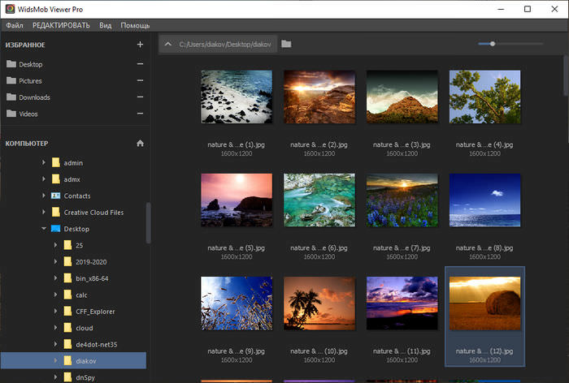Select the hay bale thumbnail (12).jpg
The image size is (569, 383).
point(484,304)
